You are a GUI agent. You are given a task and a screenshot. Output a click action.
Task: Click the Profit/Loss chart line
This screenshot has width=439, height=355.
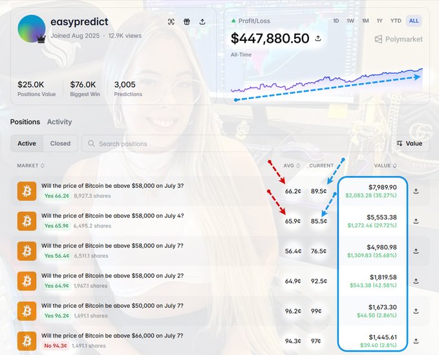tap(327, 80)
